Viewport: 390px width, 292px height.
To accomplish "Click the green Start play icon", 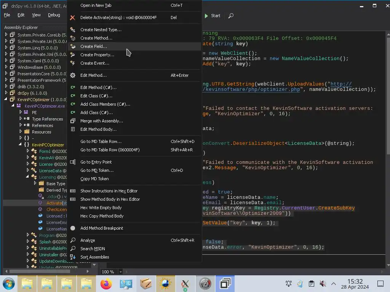I will tap(206, 16).
